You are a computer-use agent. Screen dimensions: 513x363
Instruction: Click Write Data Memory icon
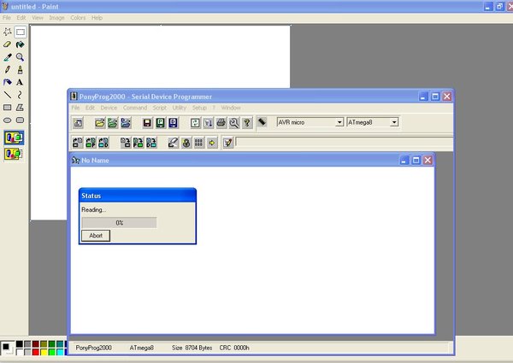[x=151, y=143]
